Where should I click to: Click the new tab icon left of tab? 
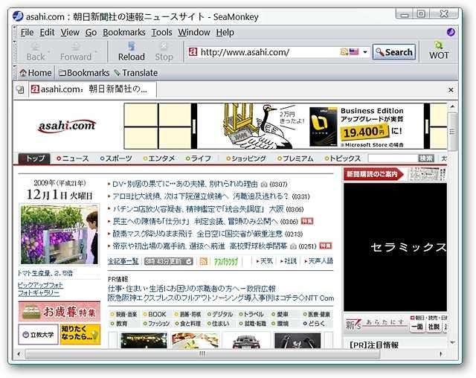coord(19,89)
